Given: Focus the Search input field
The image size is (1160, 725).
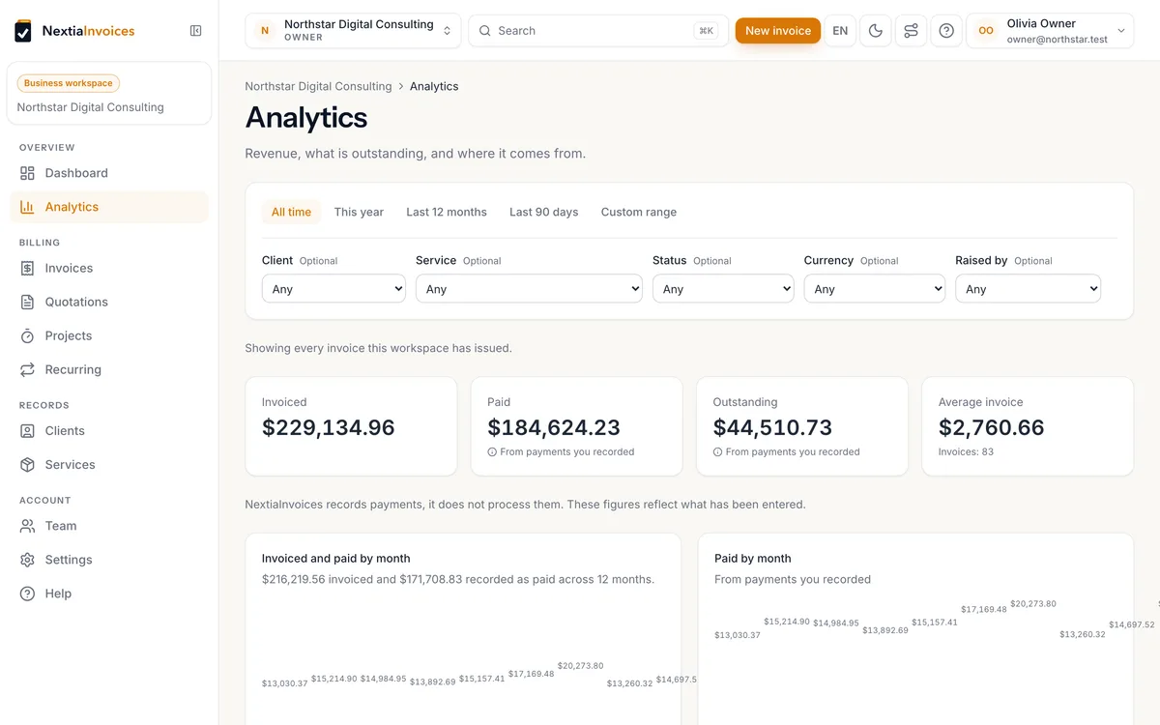Looking at the screenshot, I should (x=598, y=31).
